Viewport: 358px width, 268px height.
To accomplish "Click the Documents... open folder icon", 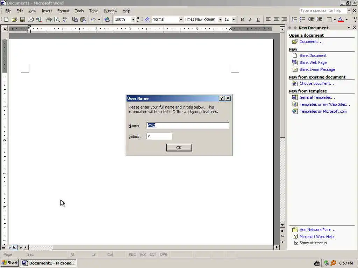I will [x=295, y=42].
